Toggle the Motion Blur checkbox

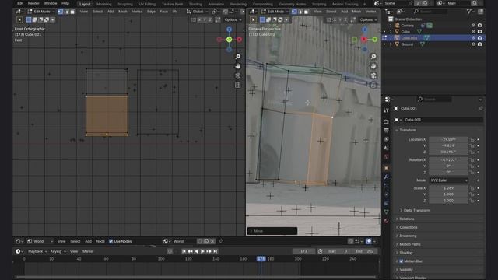(402, 261)
